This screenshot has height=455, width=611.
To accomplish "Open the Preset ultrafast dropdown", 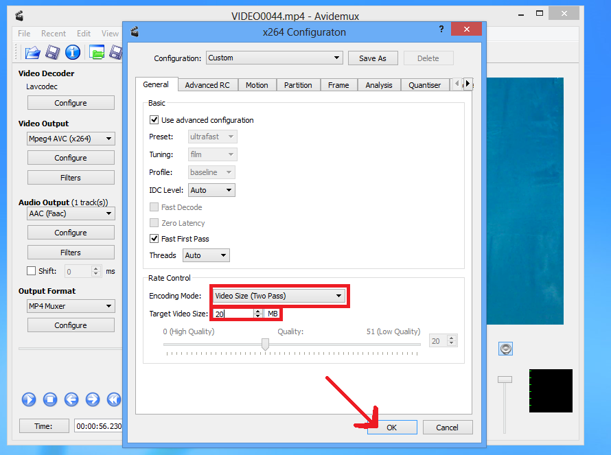I will (x=212, y=137).
